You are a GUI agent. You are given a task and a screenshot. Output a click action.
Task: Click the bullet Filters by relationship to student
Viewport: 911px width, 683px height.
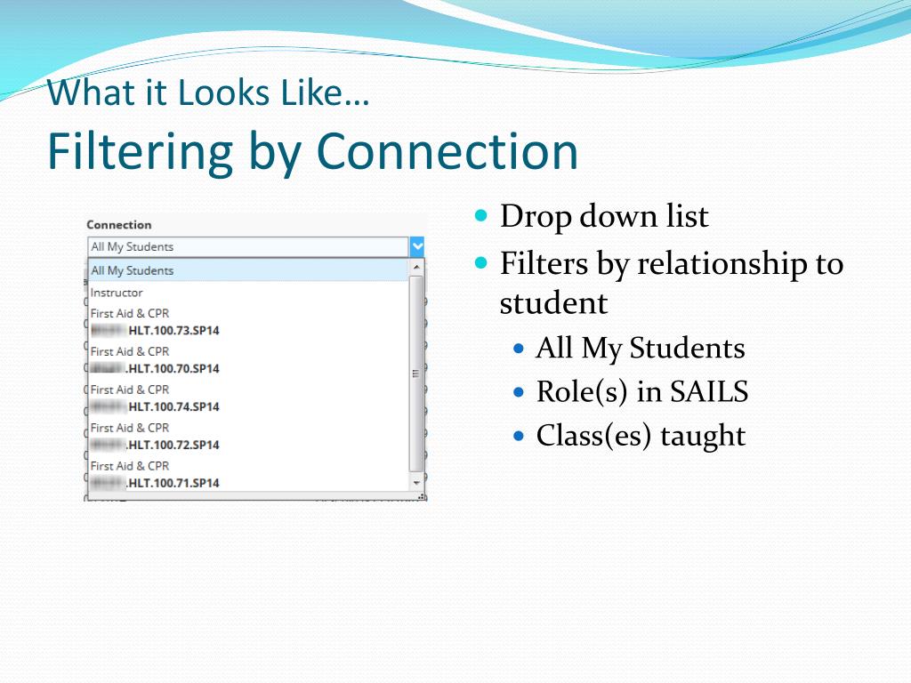(672, 283)
